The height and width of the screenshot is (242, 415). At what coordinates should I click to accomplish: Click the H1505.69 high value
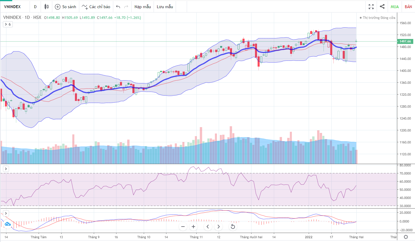(70, 17)
